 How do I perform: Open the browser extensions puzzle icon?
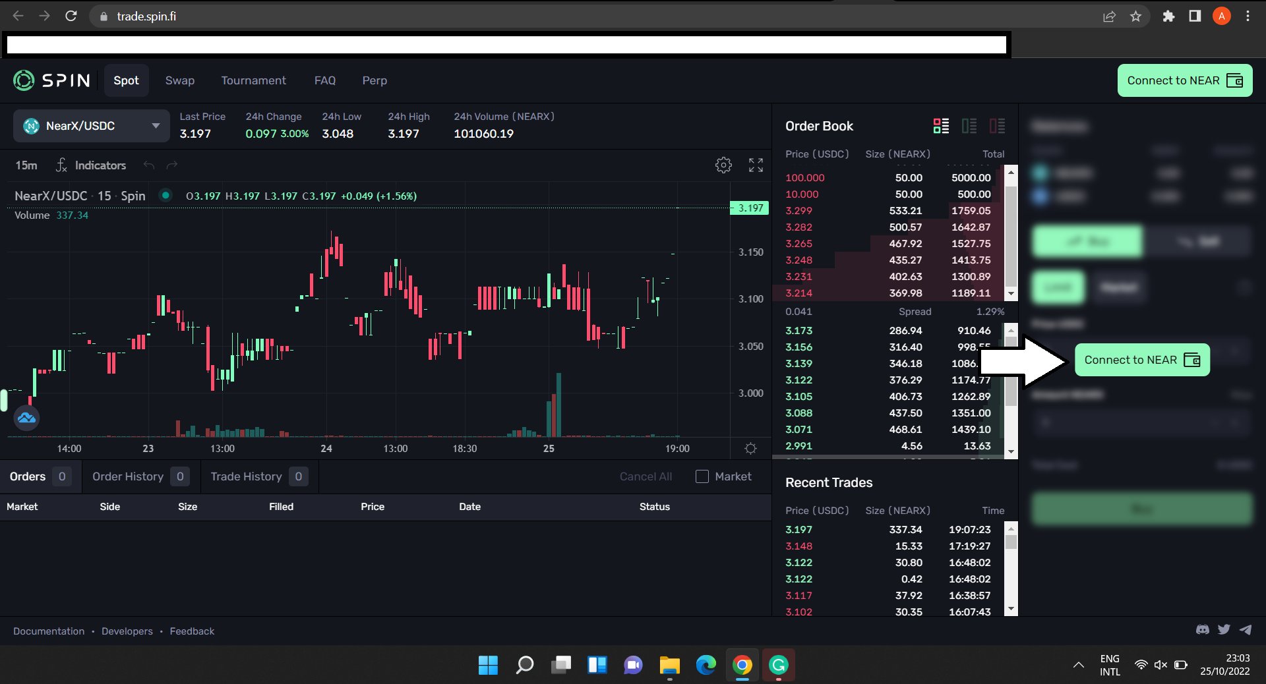(x=1168, y=16)
